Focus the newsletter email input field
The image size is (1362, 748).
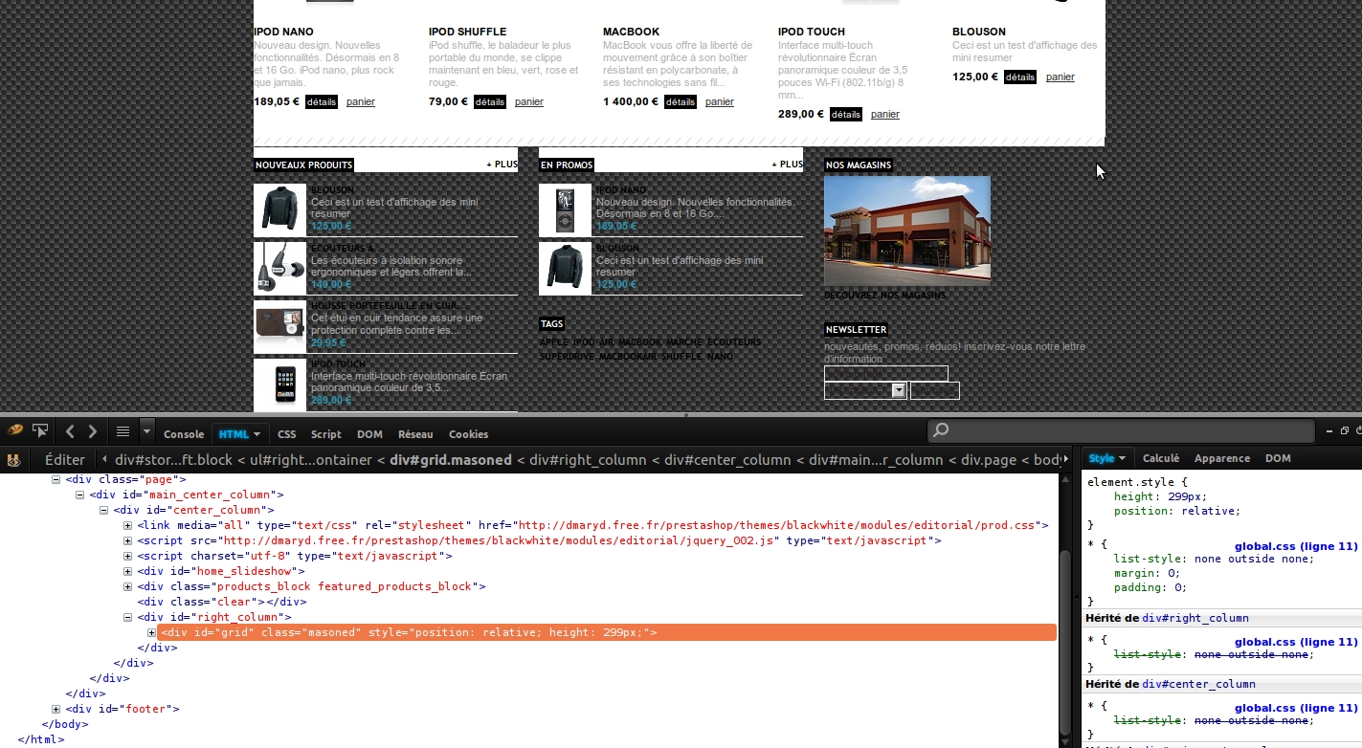(885, 373)
